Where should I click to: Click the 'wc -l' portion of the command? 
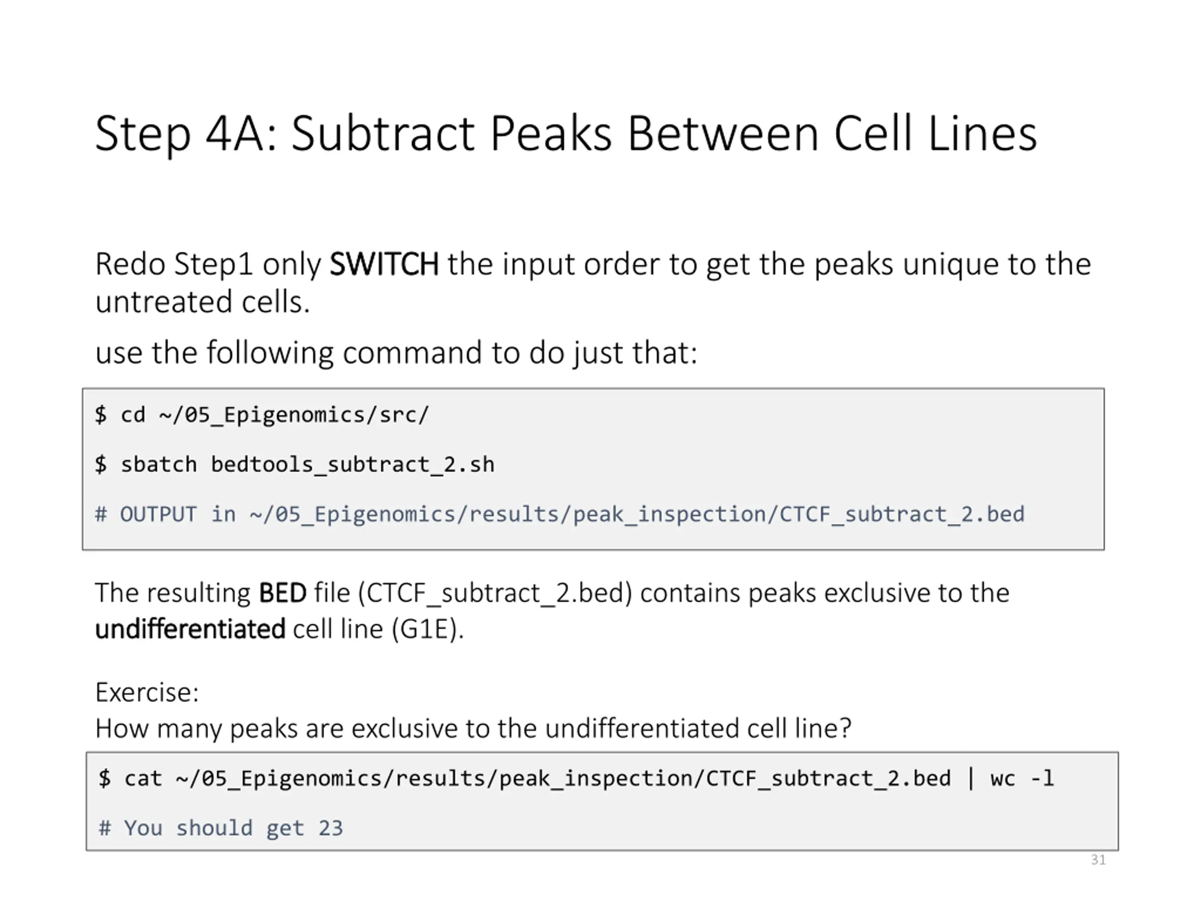coord(1021,779)
